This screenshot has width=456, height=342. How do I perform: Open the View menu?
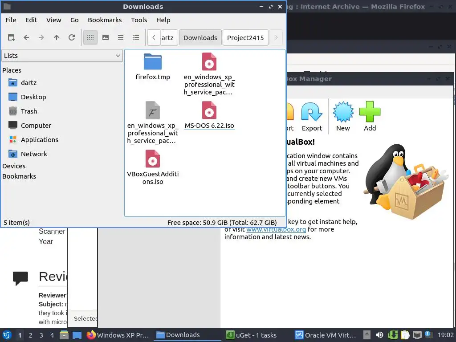click(54, 20)
